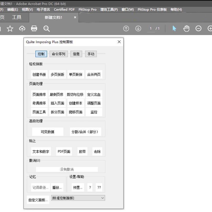Click the 创建书册 button
This screenshot has height=212, width=212.
coord(39,75)
